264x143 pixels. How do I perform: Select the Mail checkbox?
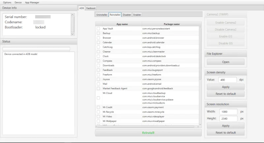[98, 84]
